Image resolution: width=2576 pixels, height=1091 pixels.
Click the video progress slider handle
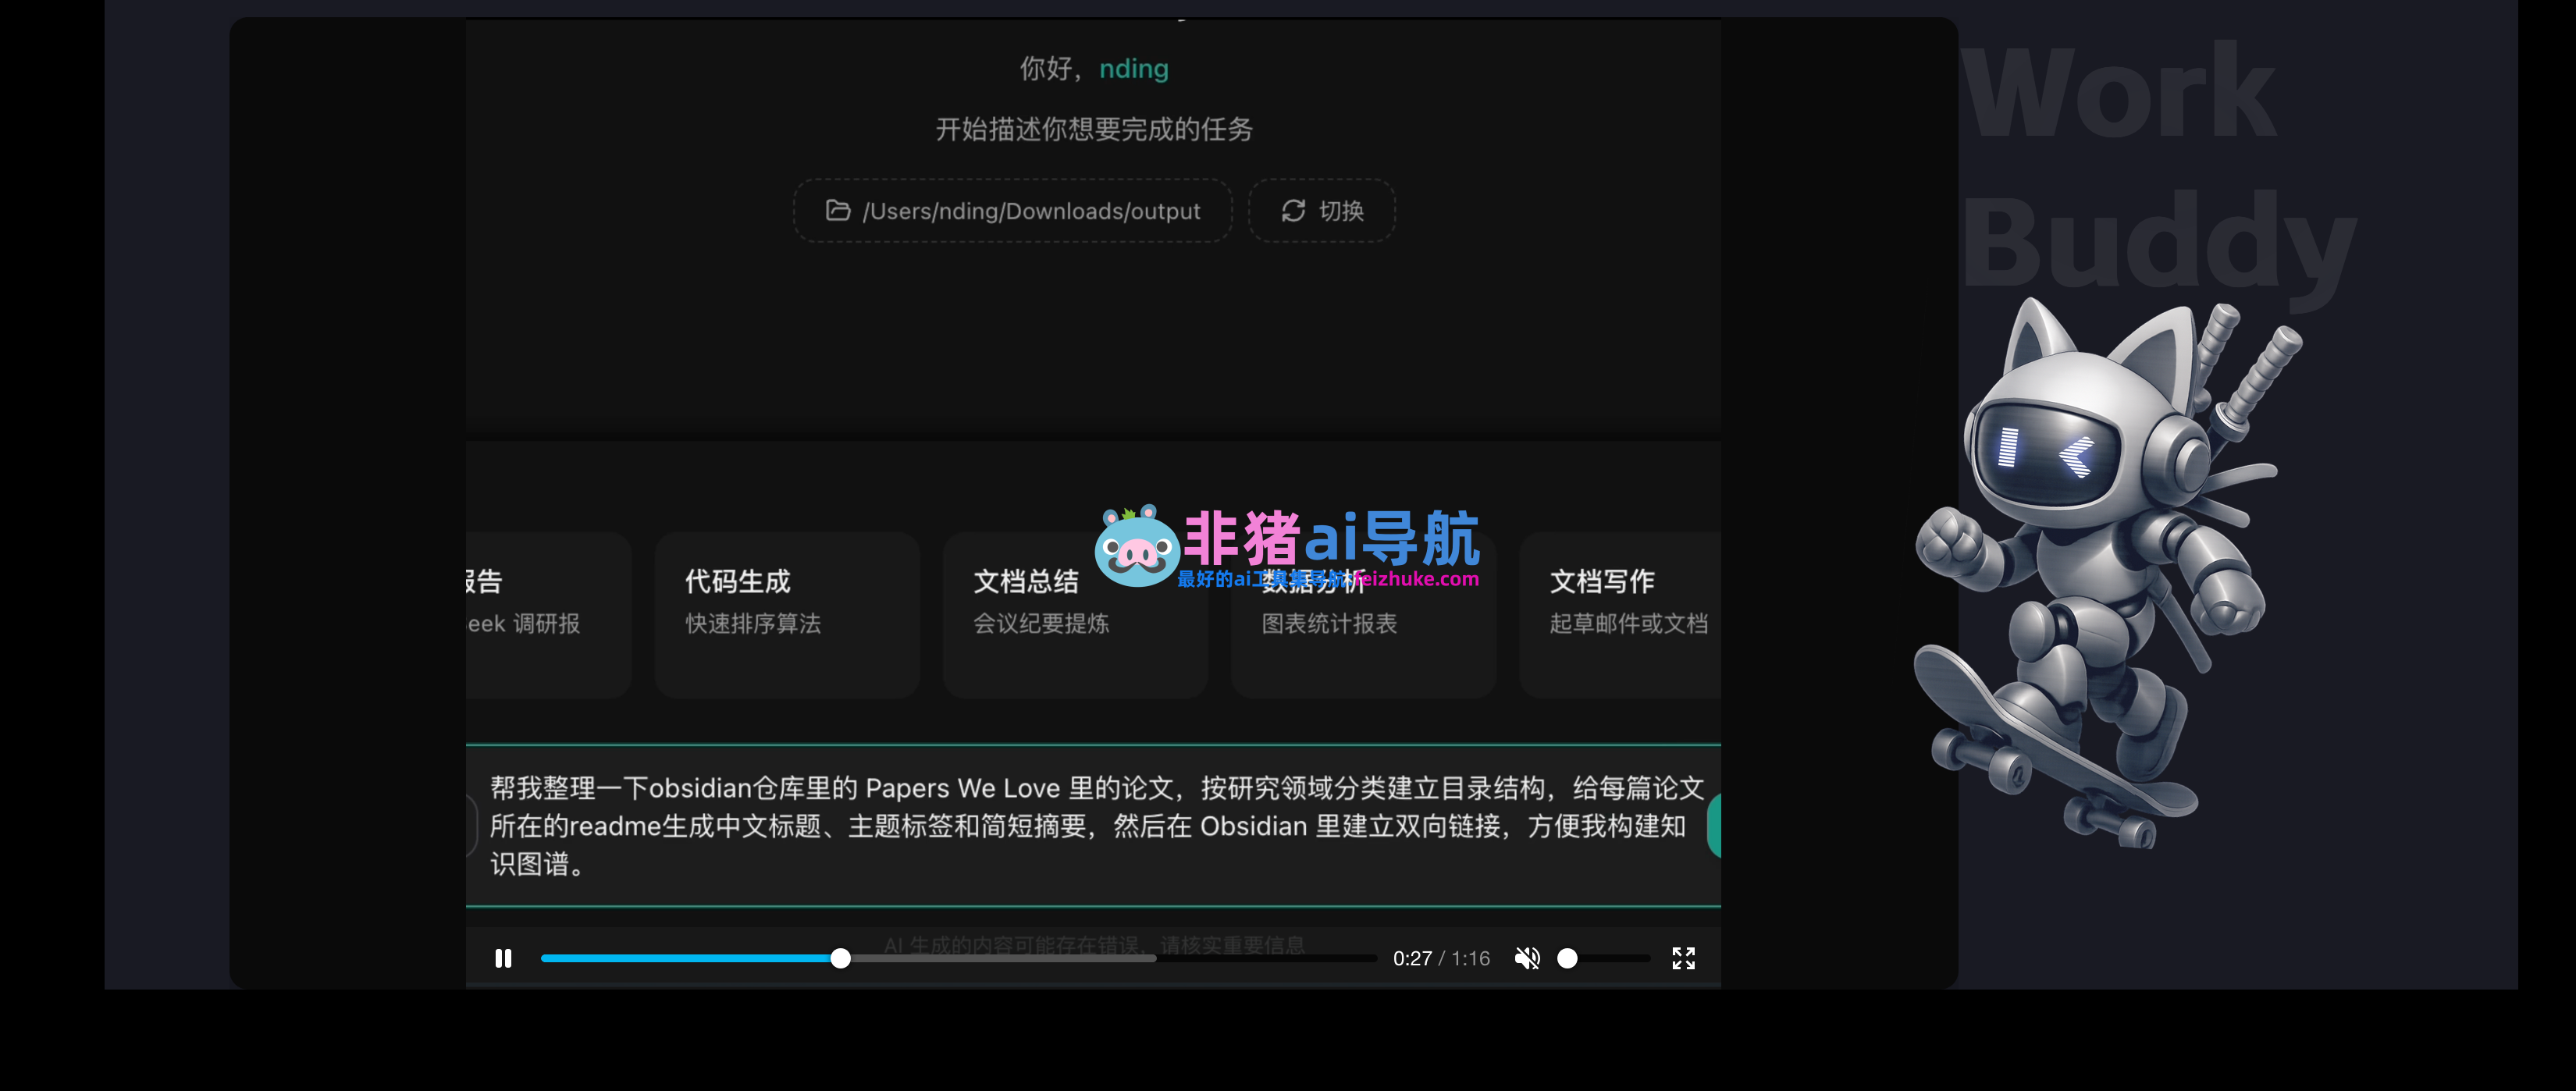tap(841, 958)
